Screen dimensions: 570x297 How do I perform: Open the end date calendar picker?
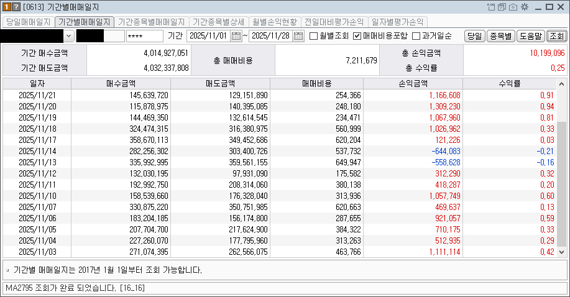coord(299,36)
